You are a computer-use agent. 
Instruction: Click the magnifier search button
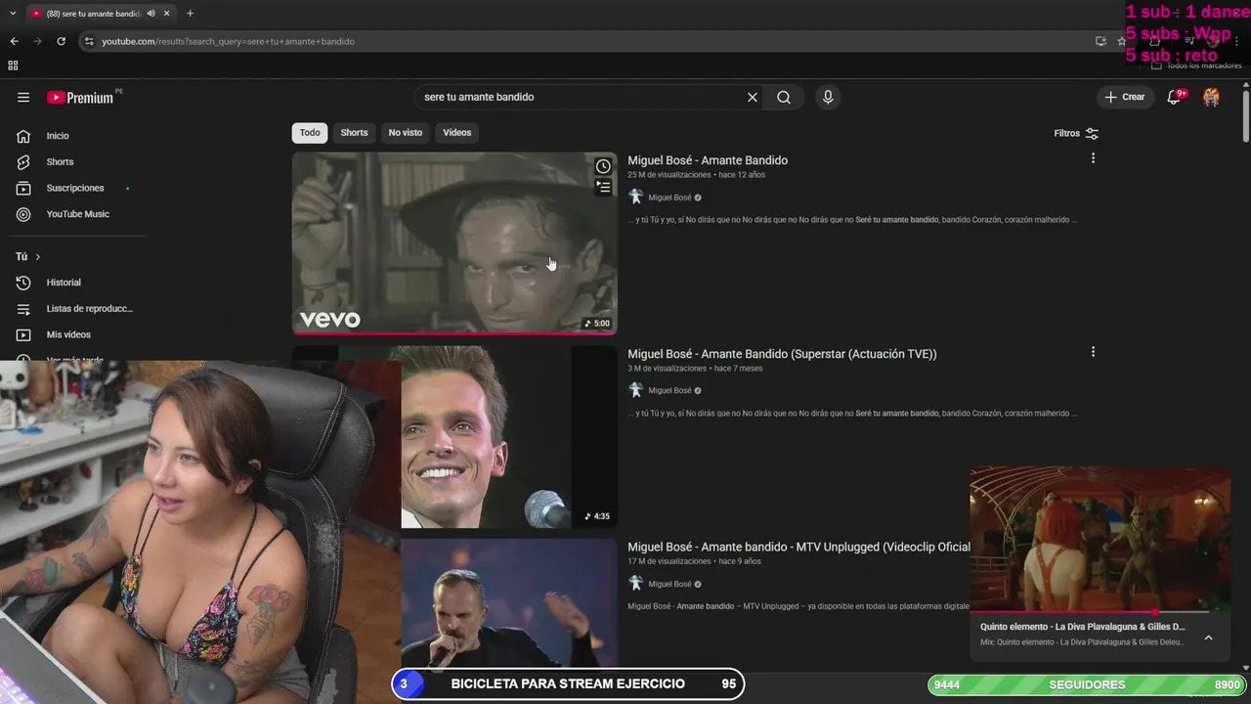tap(784, 97)
